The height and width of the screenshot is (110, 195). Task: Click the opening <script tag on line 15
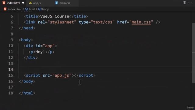32,75
